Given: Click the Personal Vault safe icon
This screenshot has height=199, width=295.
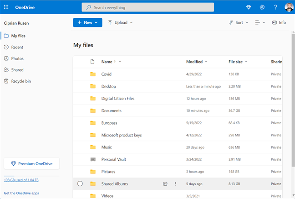Looking at the screenshot, I should coord(93,159).
